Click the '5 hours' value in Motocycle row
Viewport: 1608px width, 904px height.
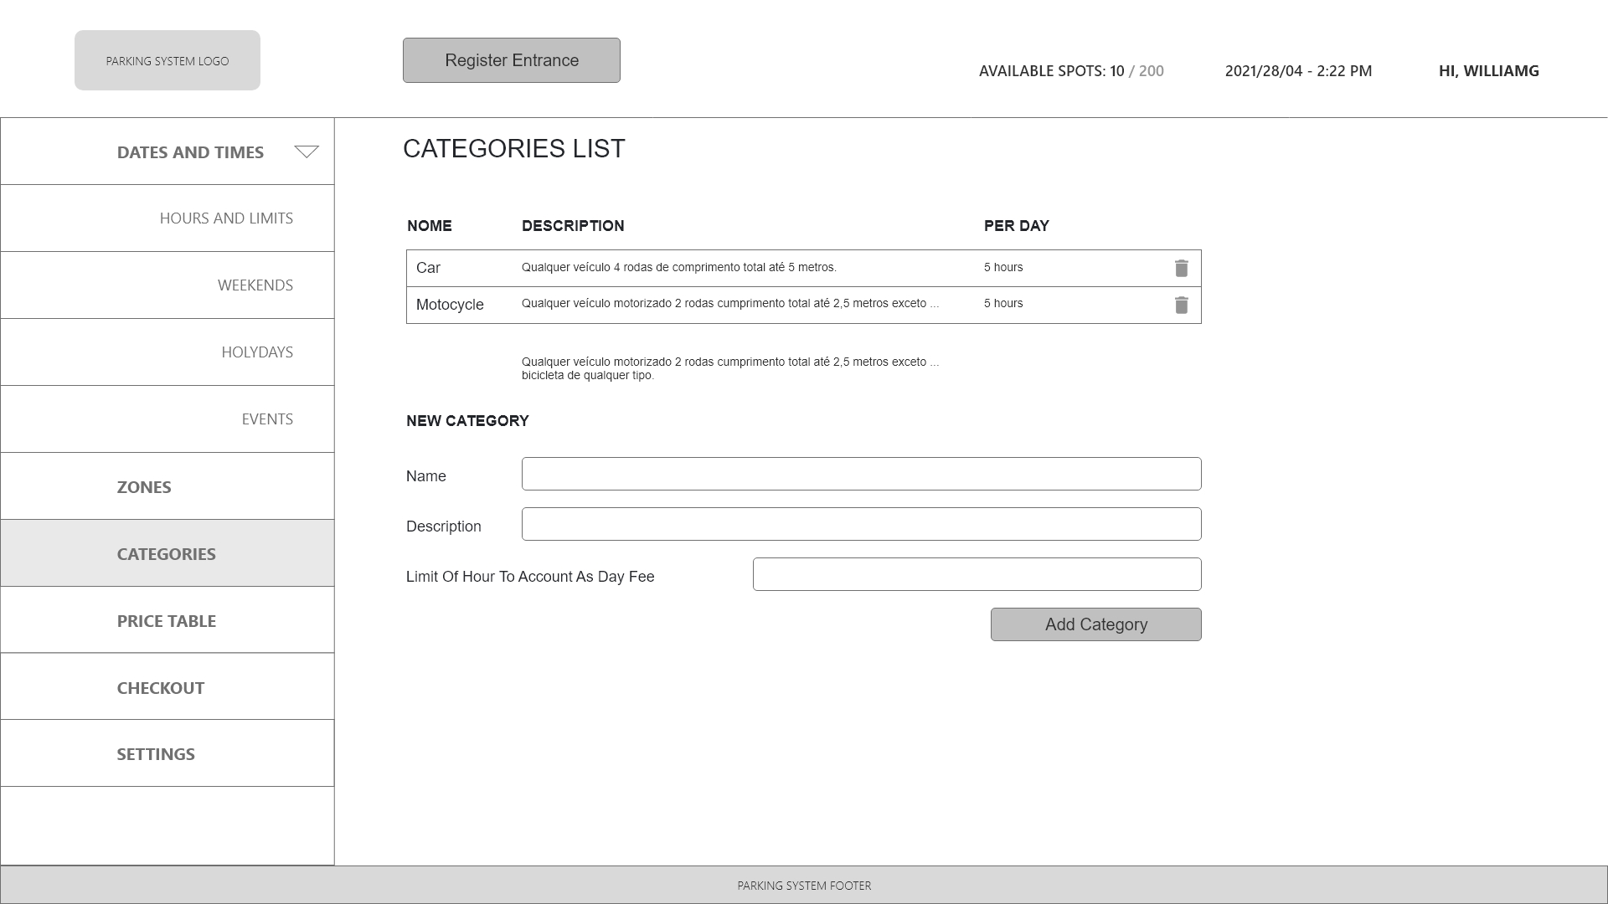point(1003,303)
